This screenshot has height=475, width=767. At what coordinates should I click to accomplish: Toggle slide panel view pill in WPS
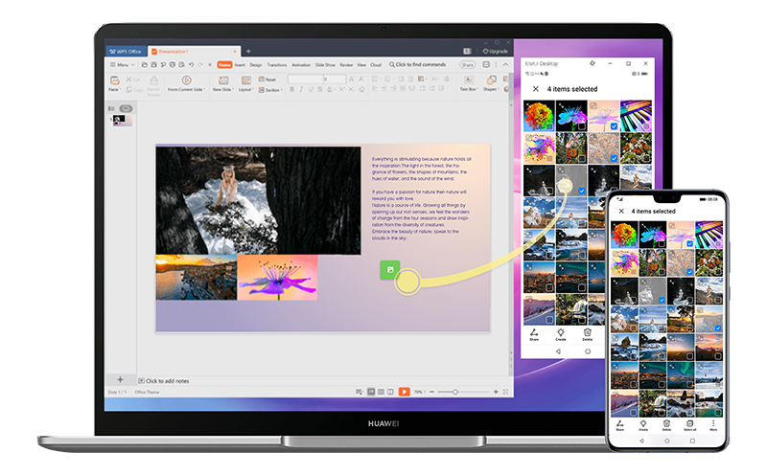point(126,108)
